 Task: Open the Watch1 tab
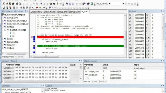(95, 82)
